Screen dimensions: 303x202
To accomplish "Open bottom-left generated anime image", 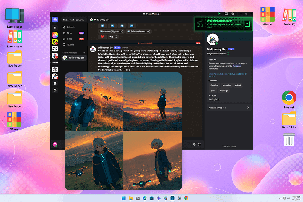I will [x=94, y=161].
